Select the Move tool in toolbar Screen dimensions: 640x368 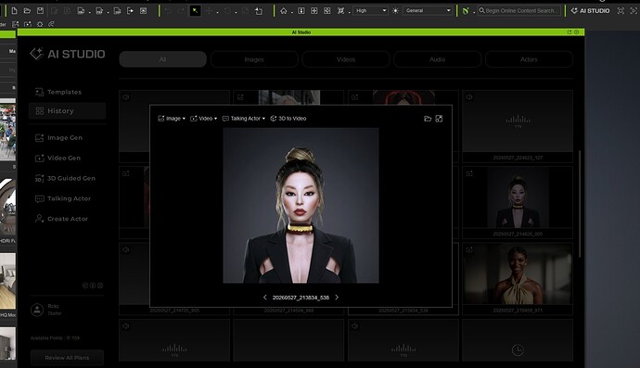(x=209, y=11)
